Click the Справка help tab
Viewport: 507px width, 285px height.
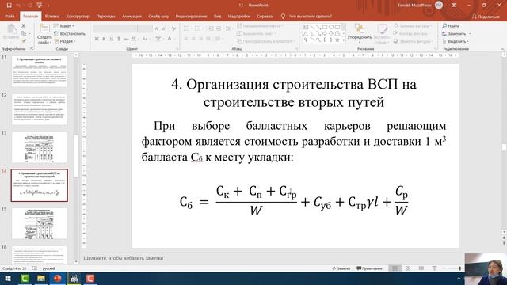pos(265,16)
